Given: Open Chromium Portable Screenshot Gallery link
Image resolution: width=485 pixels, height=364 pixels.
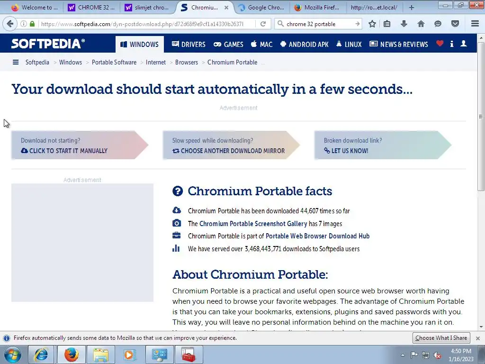Looking at the screenshot, I should pos(253,224).
